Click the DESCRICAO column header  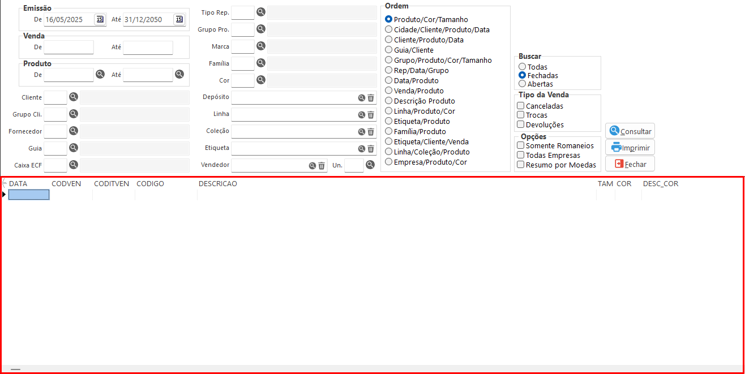point(218,184)
